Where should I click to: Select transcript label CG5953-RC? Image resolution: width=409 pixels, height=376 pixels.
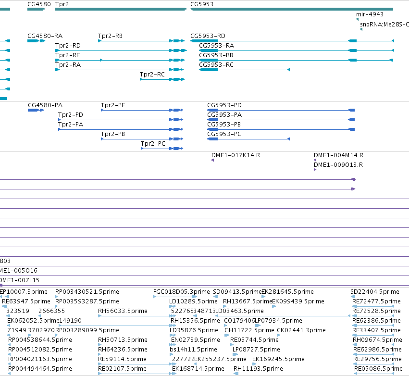click(216, 65)
